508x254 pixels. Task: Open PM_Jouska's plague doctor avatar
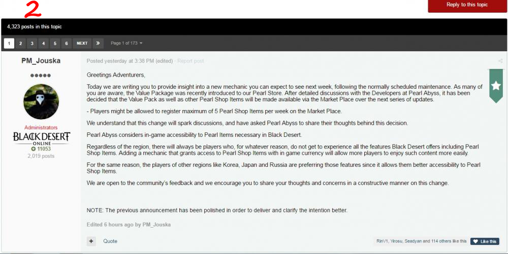(x=41, y=101)
